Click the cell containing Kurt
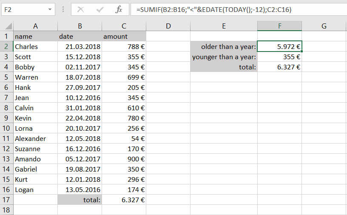The image size is (347, 215). (35, 179)
